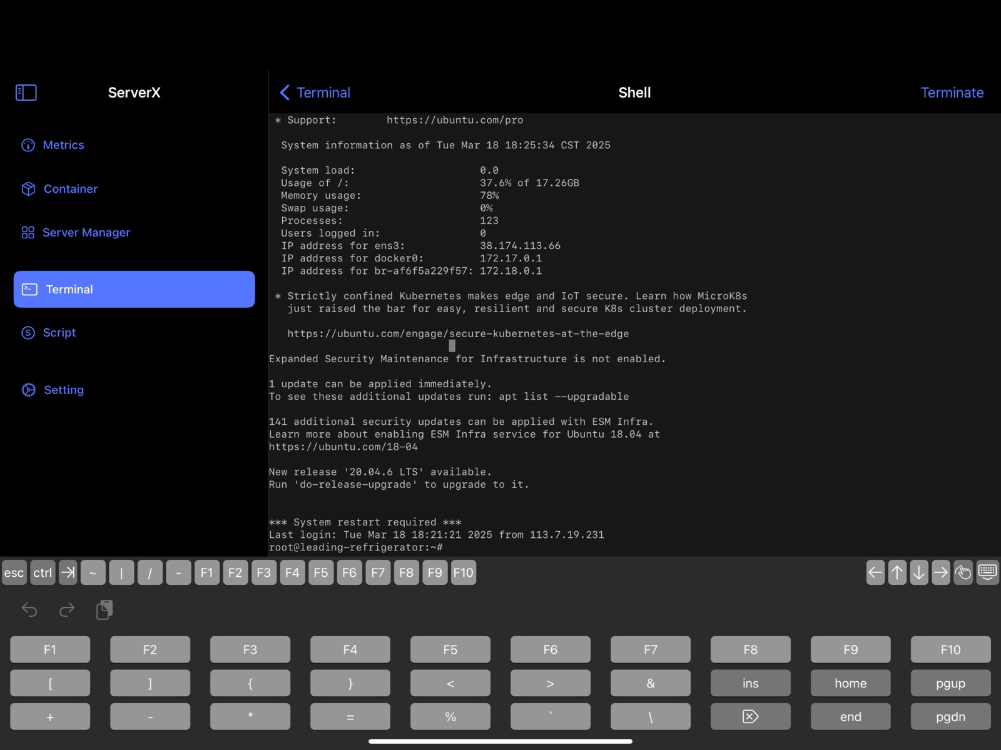Open Setting page
Image resolution: width=1001 pixels, height=750 pixels.
coord(53,390)
